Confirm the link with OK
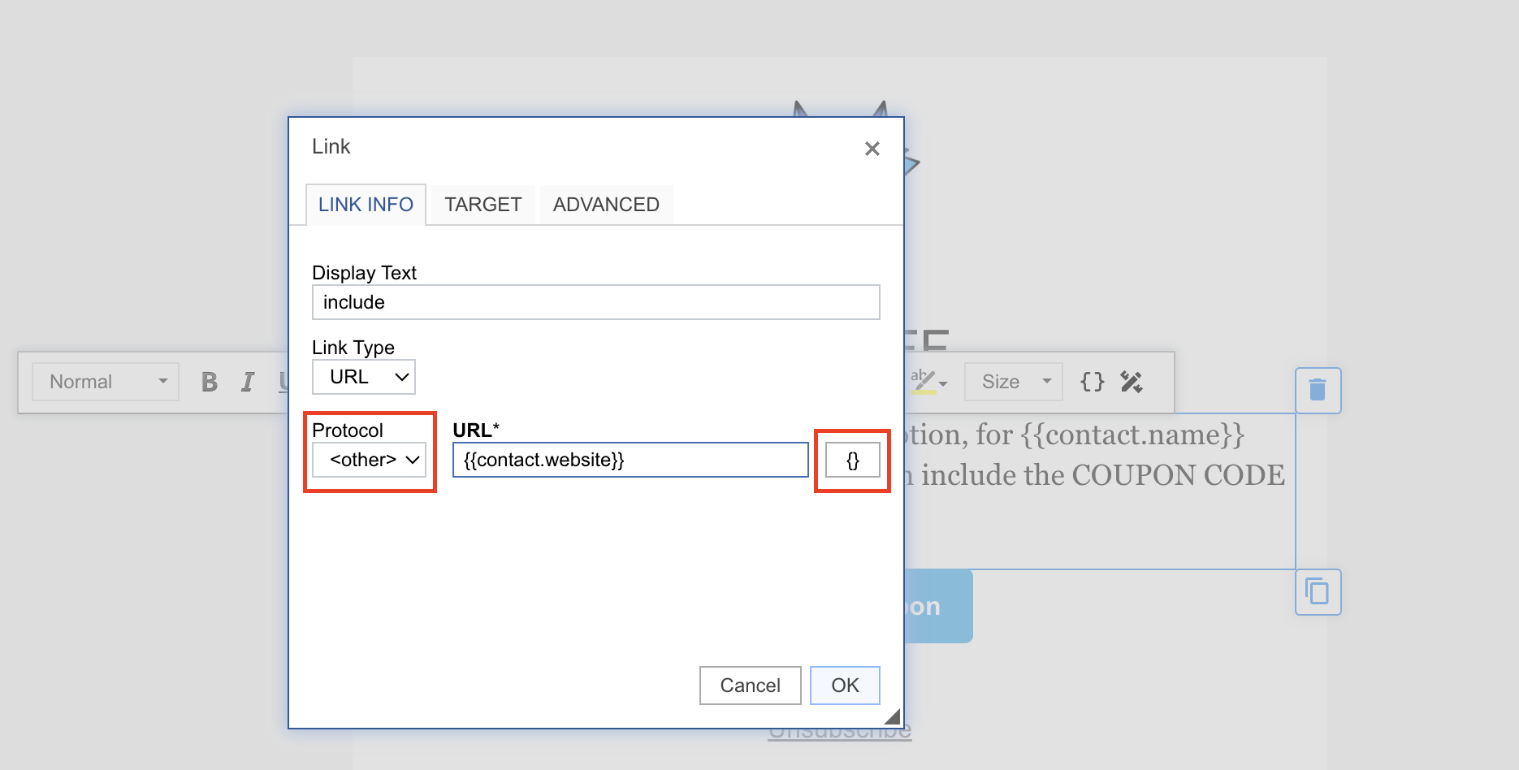Viewport: 1519px width, 770px height. pos(844,686)
